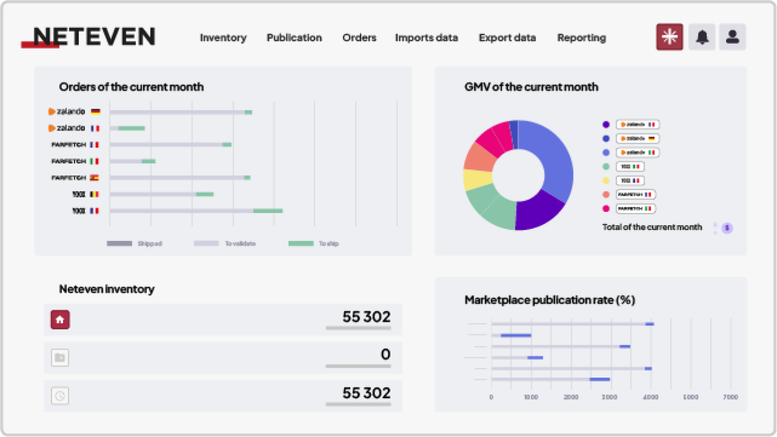777x437 pixels.
Task: Select the France chip beside yellow legend dot
Action: tap(630, 180)
